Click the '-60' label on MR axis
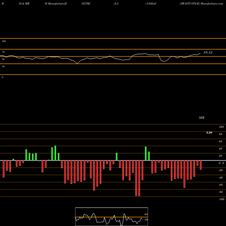The image size is (226, 226). (x=221, y=185)
